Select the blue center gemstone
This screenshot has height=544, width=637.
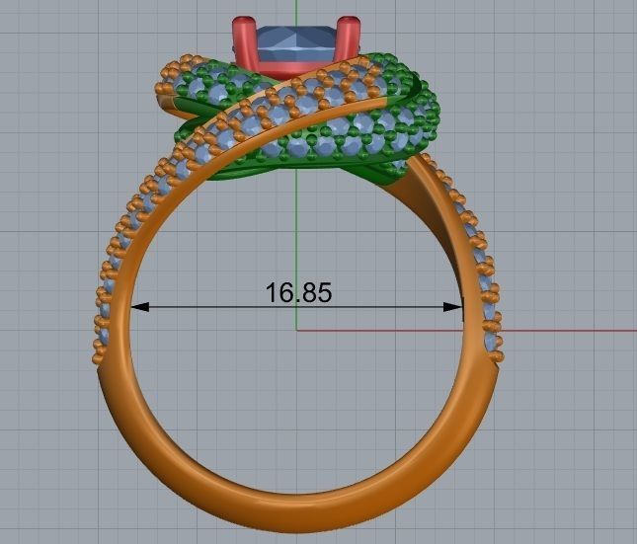tap(298, 44)
